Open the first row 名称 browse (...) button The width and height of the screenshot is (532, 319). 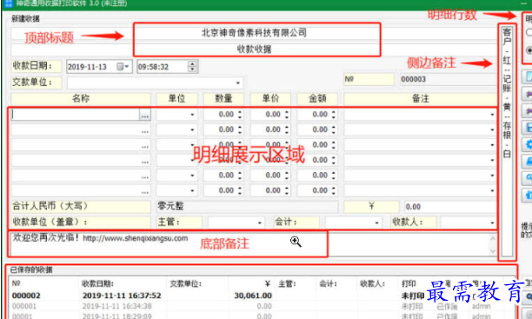145,115
